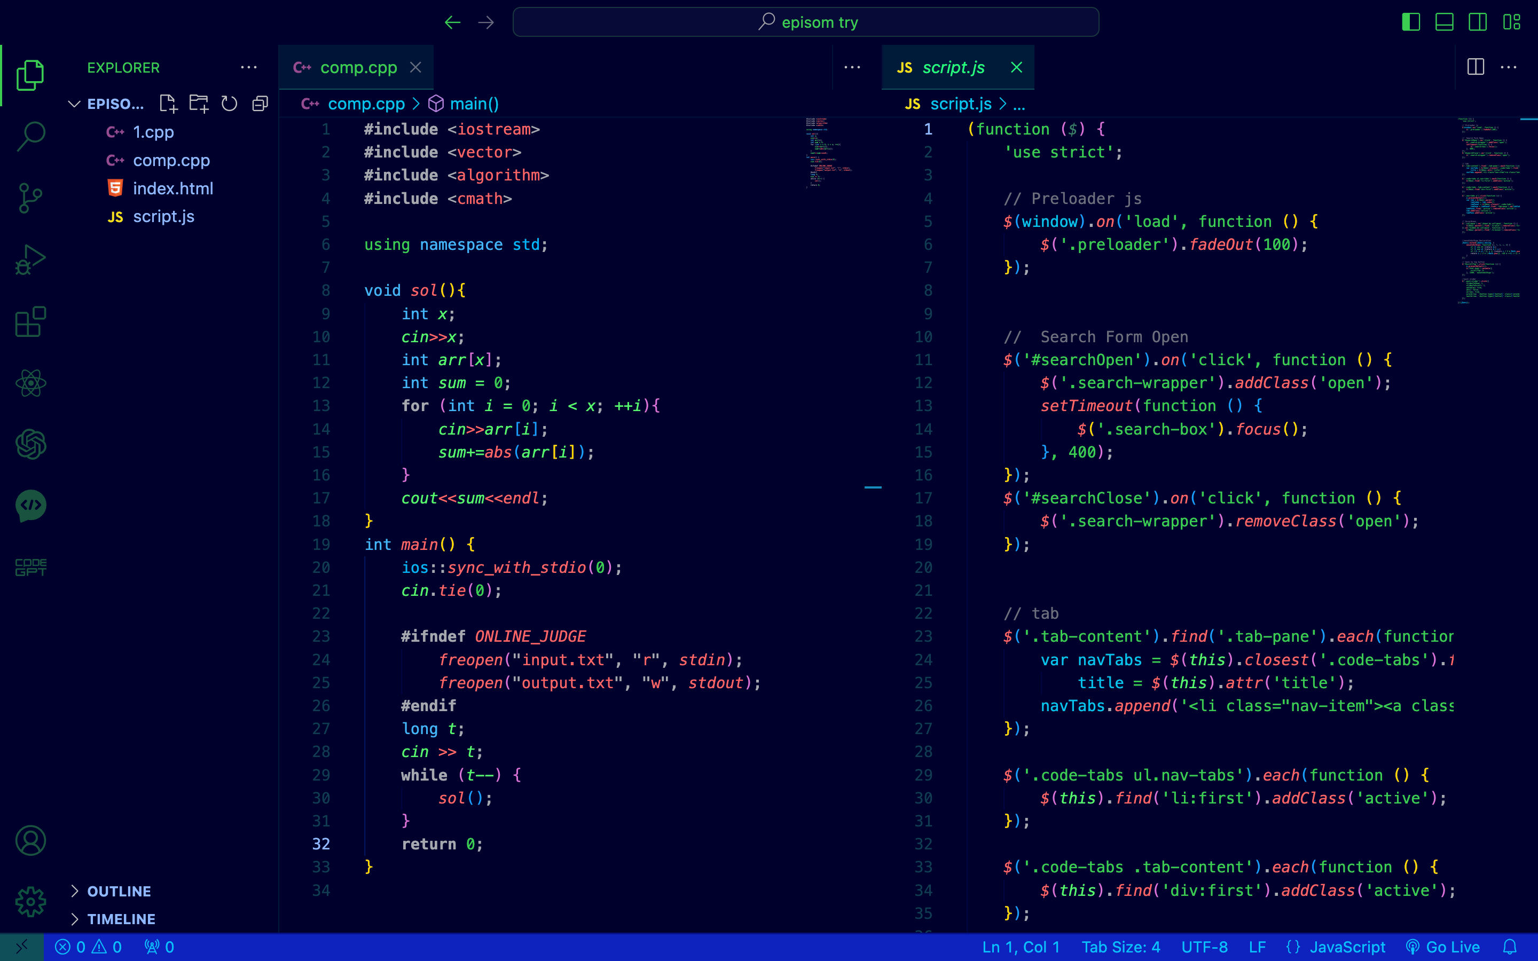Go forward with the right arrow
This screenshot has width=1538, height=961.
pos(486,23)
